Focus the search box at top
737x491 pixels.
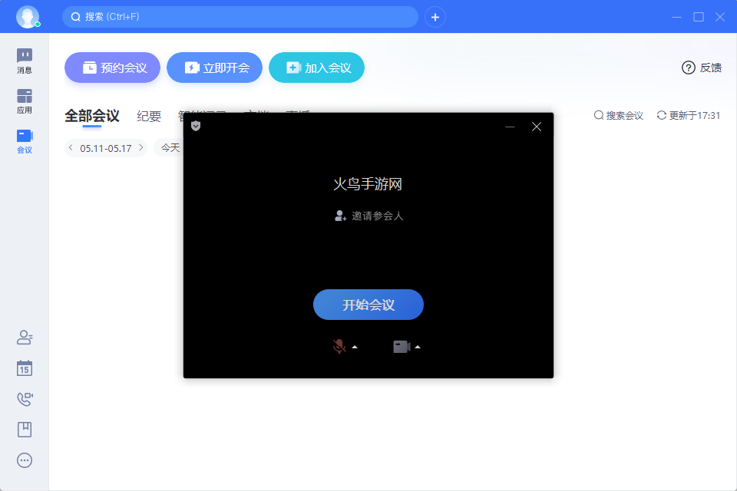240,17
